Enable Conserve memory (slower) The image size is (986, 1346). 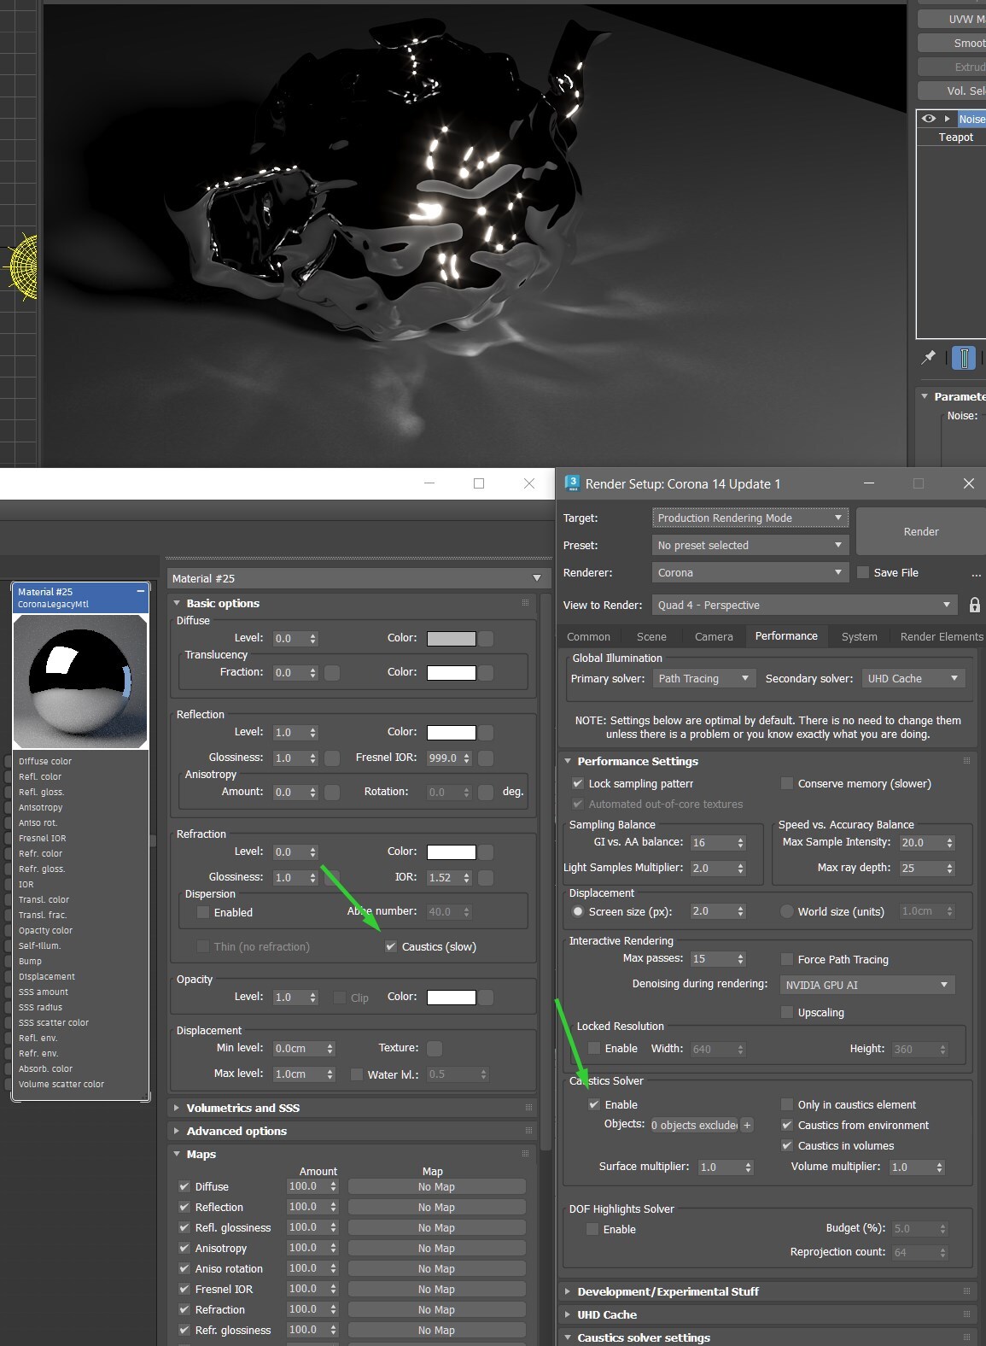[787, 783]
